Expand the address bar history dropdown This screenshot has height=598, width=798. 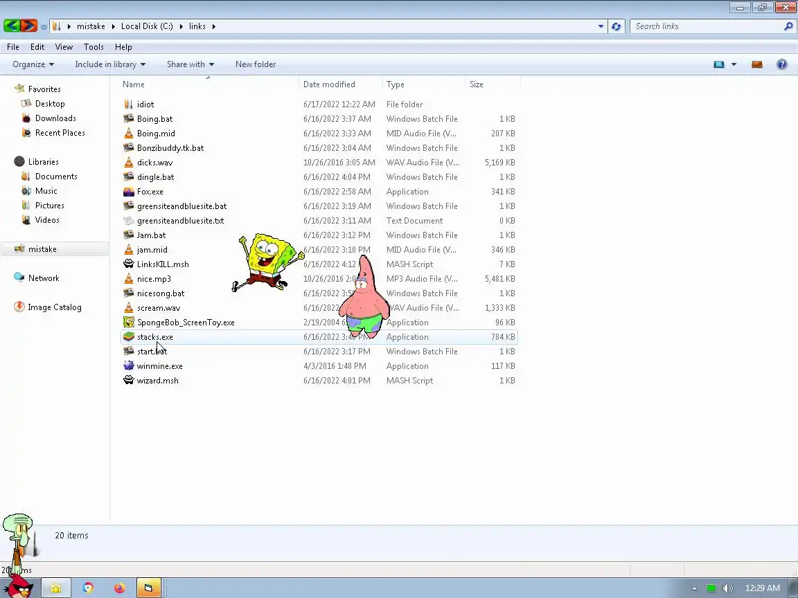pos(601,26)
